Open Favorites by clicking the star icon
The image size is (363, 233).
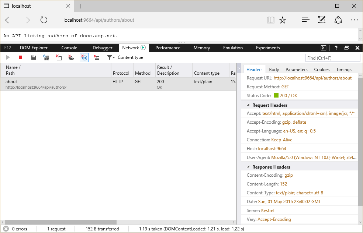(283, 20)
